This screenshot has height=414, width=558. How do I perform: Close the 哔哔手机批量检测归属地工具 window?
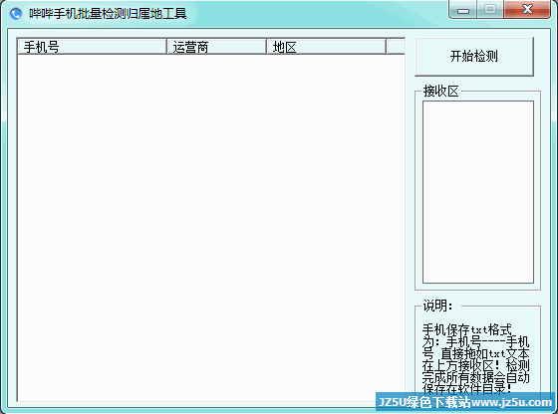(527, 9)
